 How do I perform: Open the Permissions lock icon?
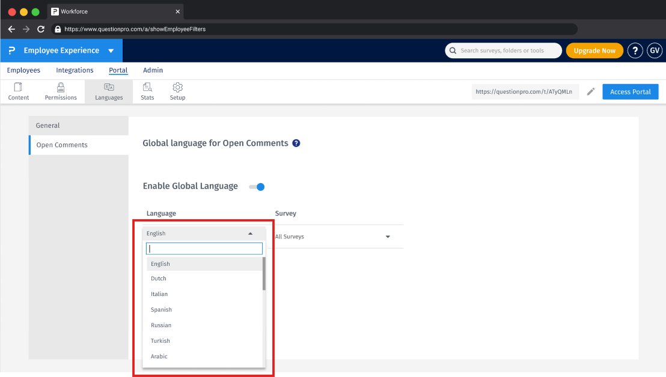[x=61, y=88]
